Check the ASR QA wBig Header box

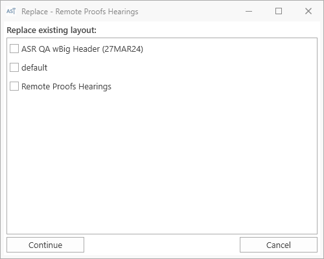[14, 49]
